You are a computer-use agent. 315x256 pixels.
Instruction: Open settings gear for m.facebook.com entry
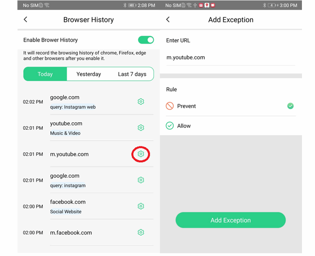pos(141,232)
